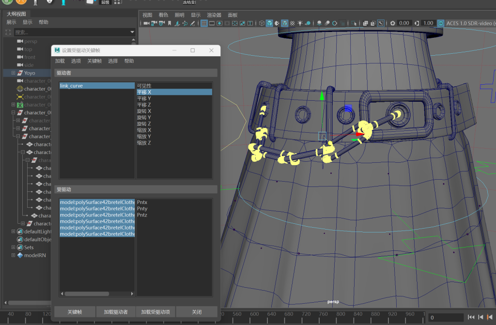The width and height of the screenshot is (496, 325).
Task: Click the multisample anti-aliasing icon
Action: pos(335,23)
